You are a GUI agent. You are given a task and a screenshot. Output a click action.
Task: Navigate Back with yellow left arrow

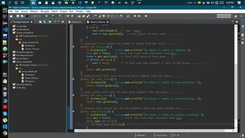point(139,16)
